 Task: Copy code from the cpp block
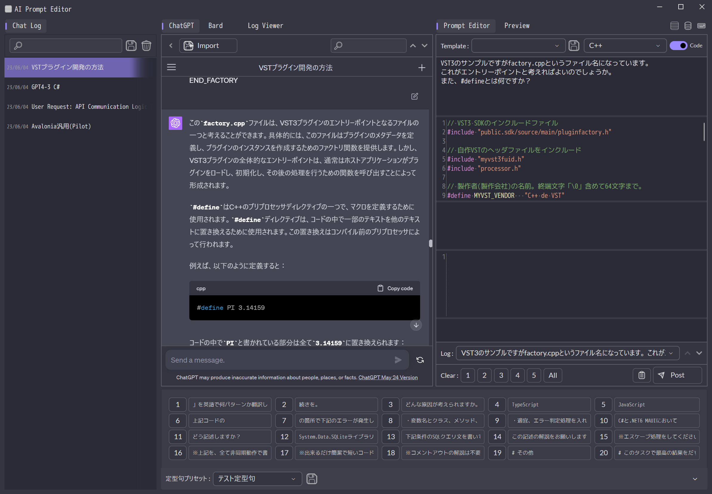coord(395,288)
